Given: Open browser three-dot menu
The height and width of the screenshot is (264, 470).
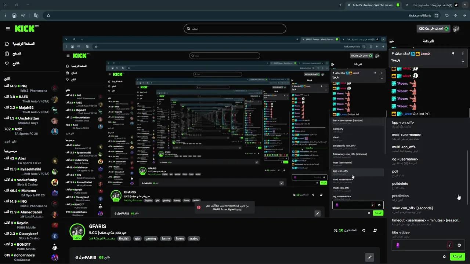Looking at the screenshot, I should [5, 15].
